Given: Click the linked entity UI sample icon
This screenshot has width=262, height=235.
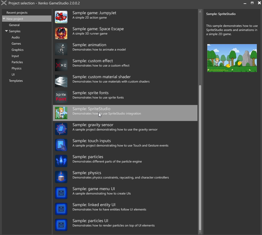Looking at the screenshot, I should click(x=61, y=209).
